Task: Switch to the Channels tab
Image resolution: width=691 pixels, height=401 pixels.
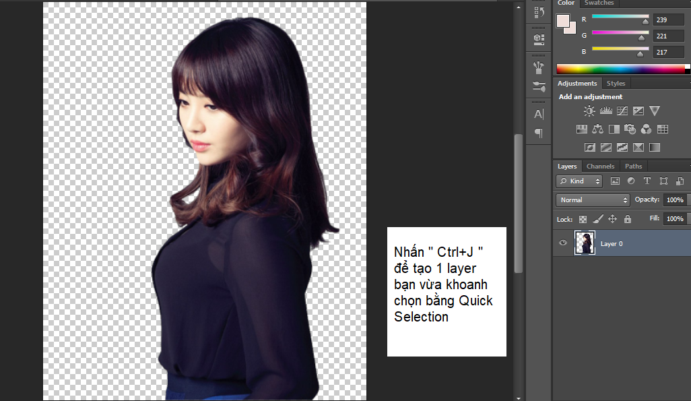Action: click(600, 166)
